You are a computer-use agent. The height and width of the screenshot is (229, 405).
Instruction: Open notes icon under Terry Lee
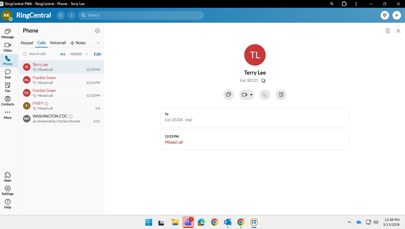click(281, 95)
